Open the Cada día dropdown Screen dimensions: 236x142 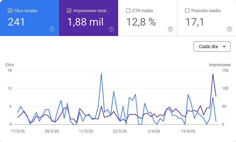tap(212, 46)
